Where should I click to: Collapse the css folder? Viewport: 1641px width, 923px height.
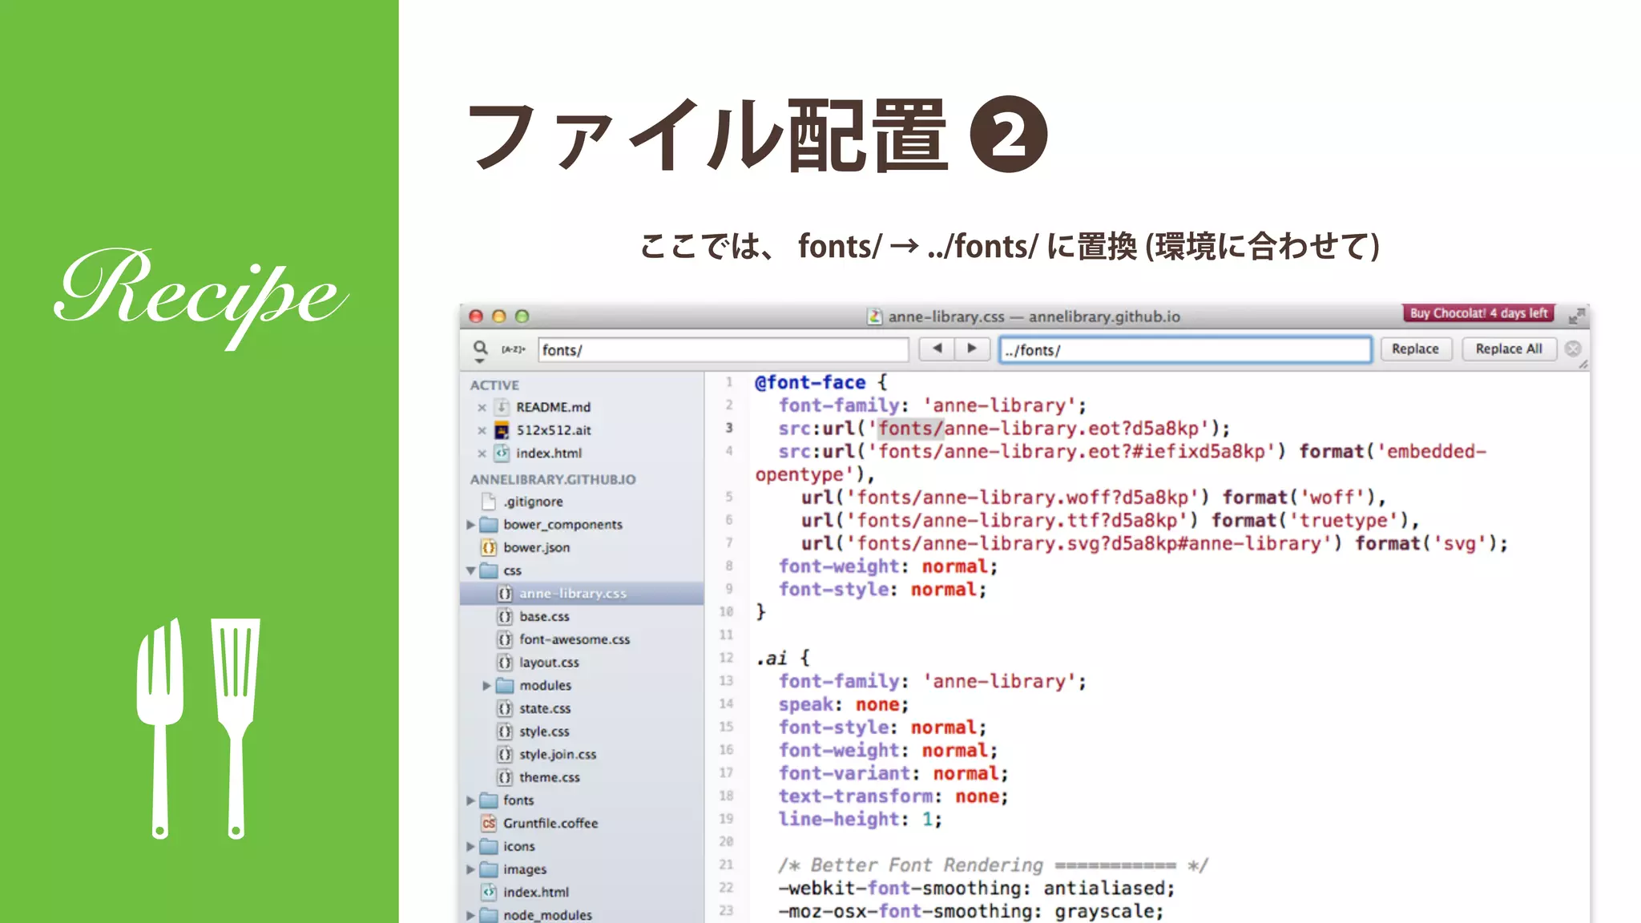pos(471,570)
